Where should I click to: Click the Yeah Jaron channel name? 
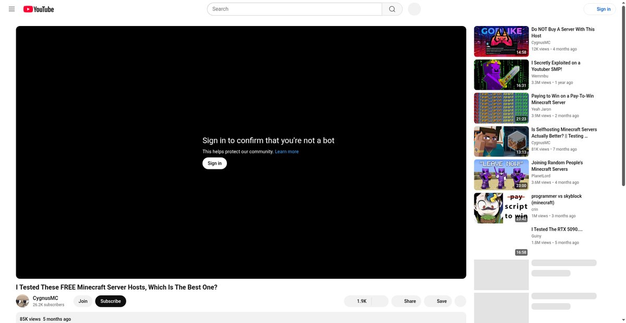click(x=541, y=109)
